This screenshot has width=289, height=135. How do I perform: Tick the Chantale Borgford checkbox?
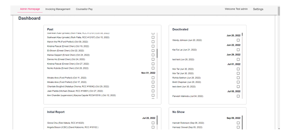(153, 87)
